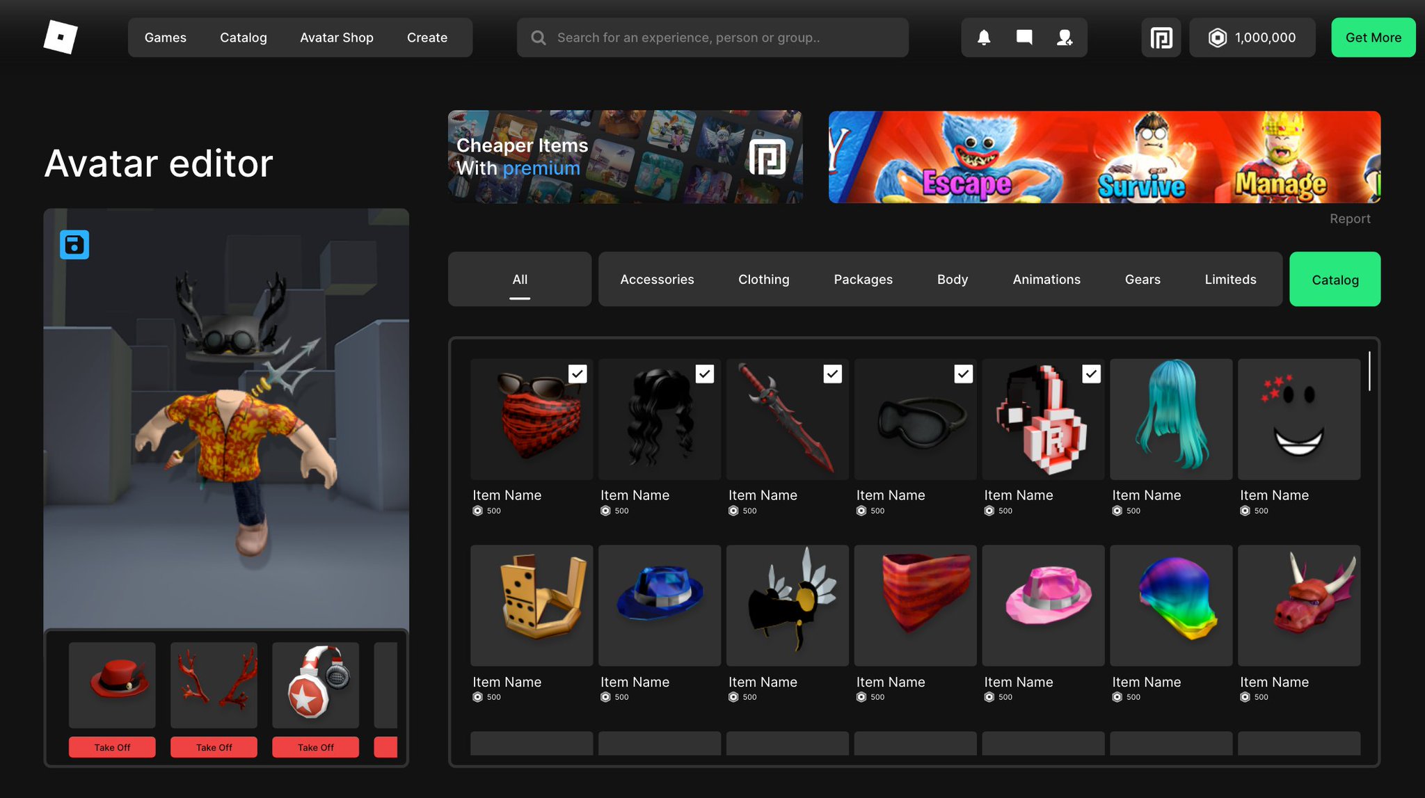Click the Roblox logo icon
Screen dimensions: 1425x798
point(61,37)
